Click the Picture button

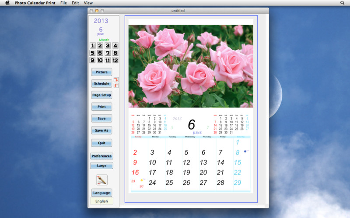click(x=101, y=72)
